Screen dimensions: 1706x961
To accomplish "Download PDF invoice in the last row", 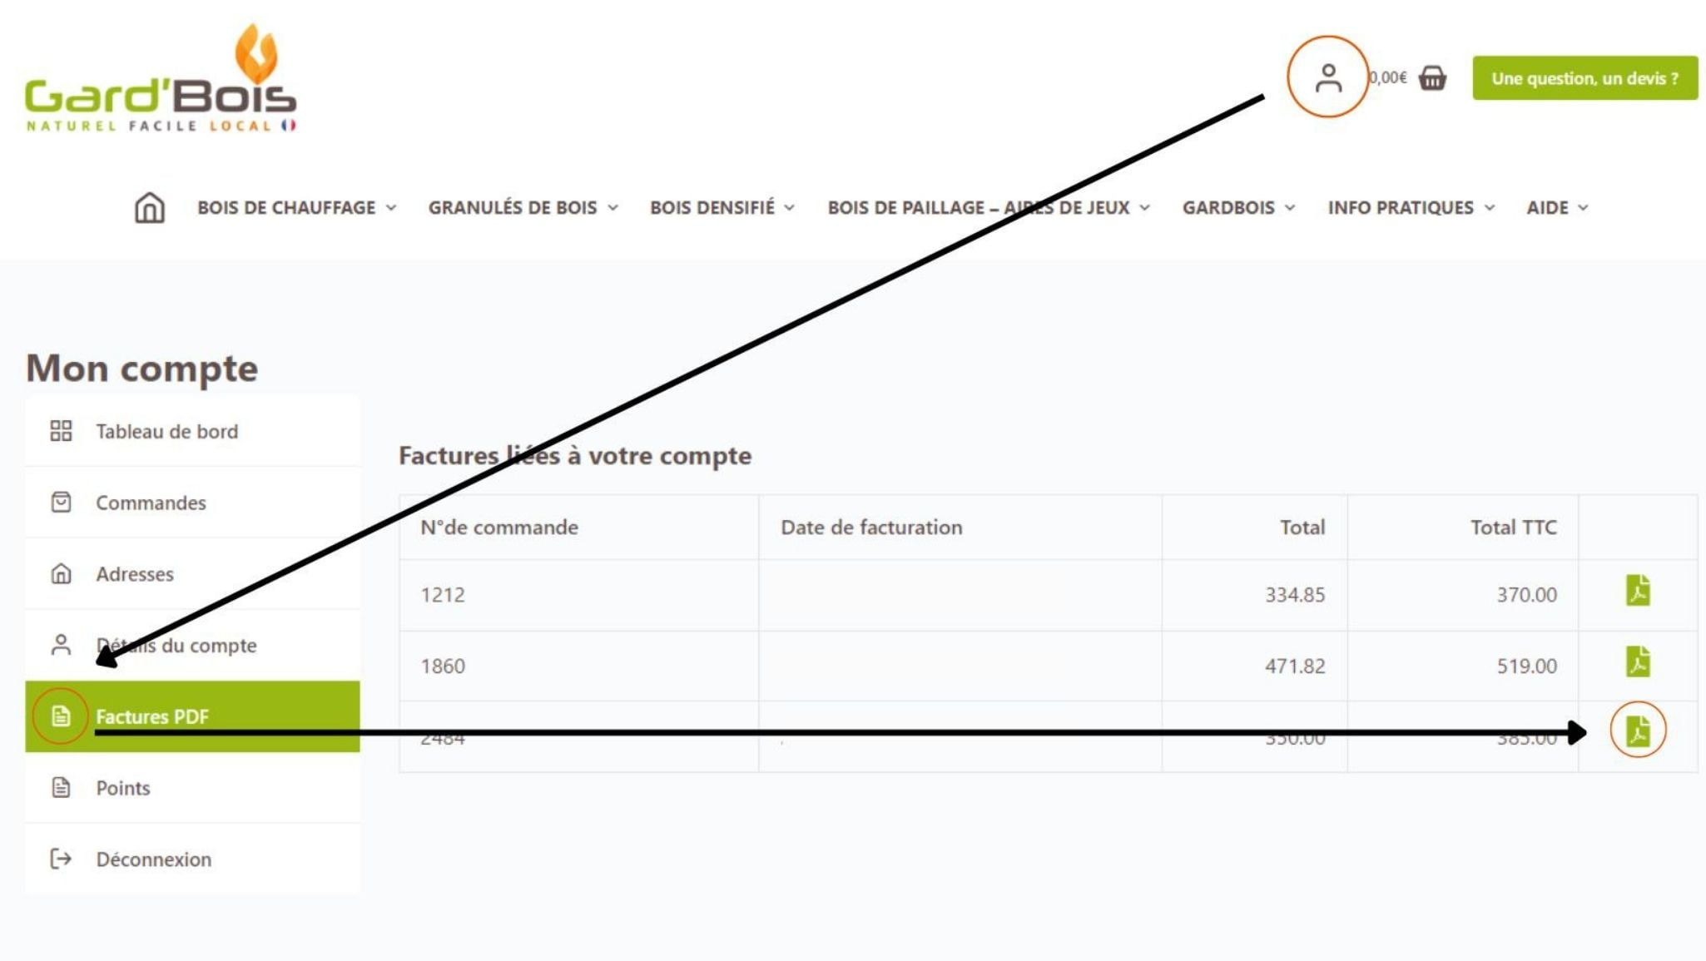I will pos(1637,731).
